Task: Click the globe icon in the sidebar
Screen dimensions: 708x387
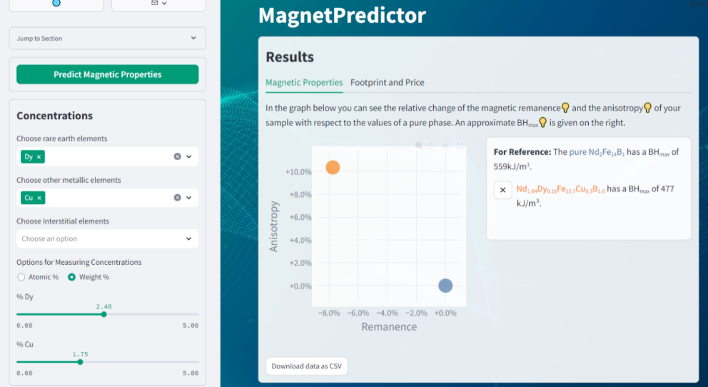Action: [x=56, y=3]
